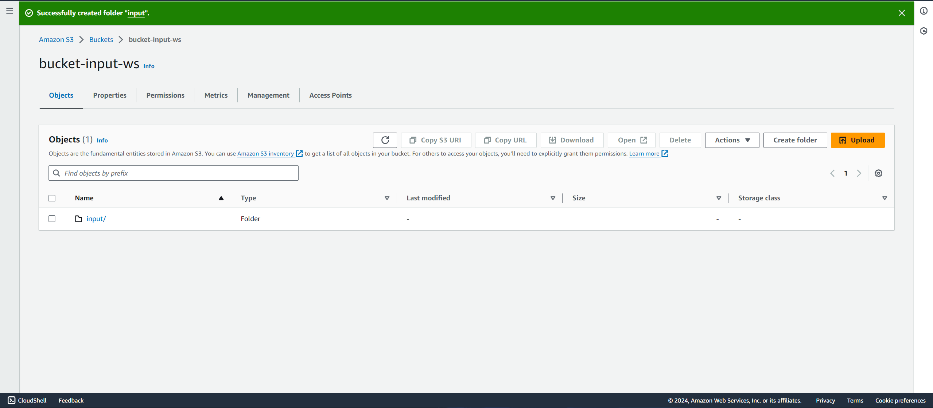Check the input/ folder checkbox
This screenshot has width=933, height=408.
[x=52, y=219]
